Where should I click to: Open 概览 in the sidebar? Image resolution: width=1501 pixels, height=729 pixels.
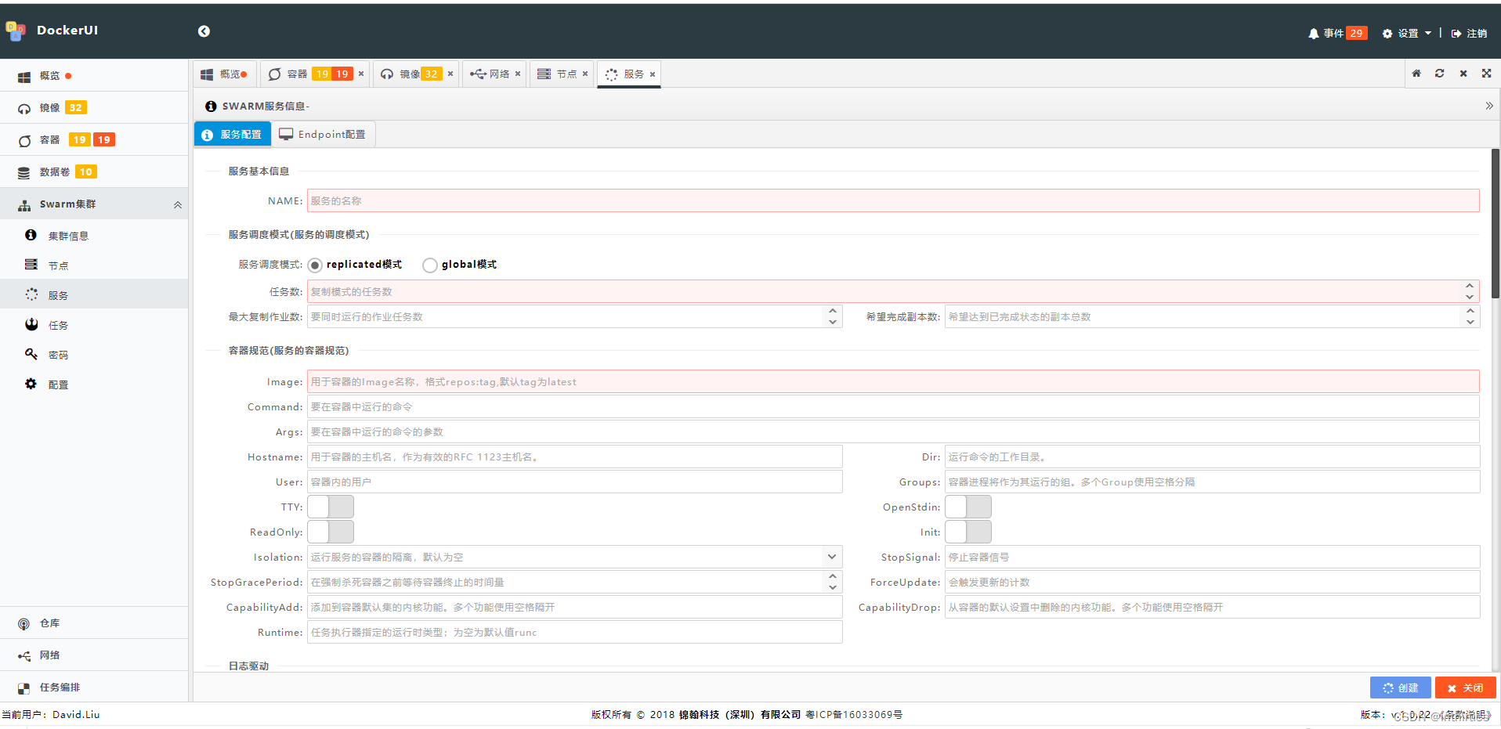[94, 76]
